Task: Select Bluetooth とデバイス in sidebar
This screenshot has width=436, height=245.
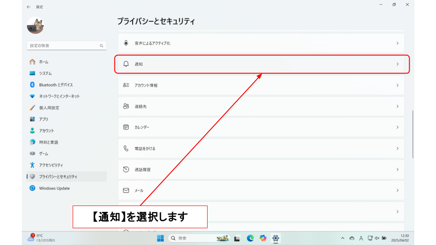Action: pos(55,85)
